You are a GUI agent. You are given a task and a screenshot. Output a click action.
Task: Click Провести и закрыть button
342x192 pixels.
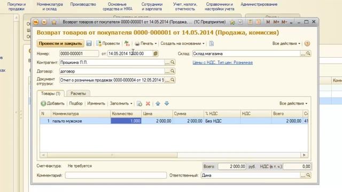click(60, 43)
